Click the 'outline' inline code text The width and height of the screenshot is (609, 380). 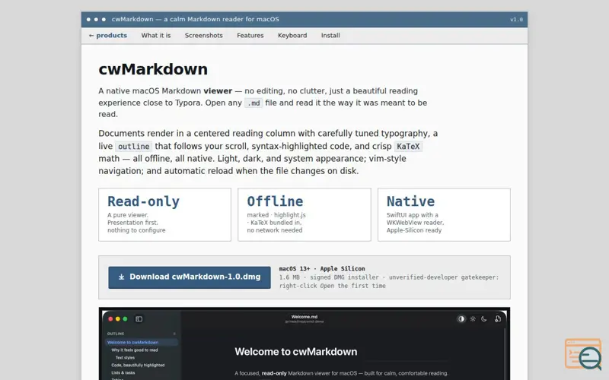pyautogui.click(x=134, y=147)
